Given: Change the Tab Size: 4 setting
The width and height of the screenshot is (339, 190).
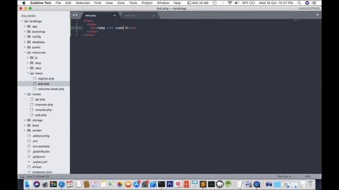Looking at the screenshot, I should pyautogui.click(x=284, y=176).
